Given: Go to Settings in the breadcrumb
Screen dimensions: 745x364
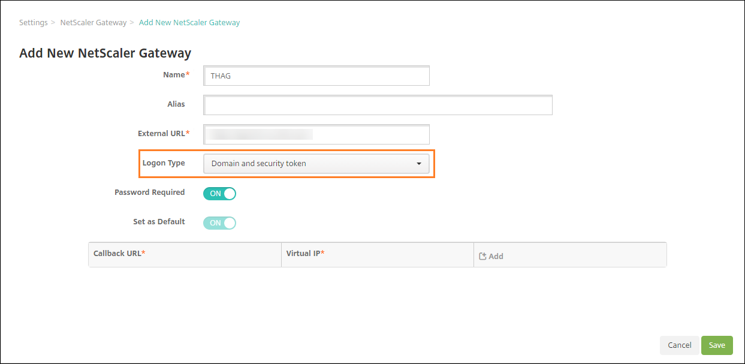Looking at the screenshot, I should [33, 23].
